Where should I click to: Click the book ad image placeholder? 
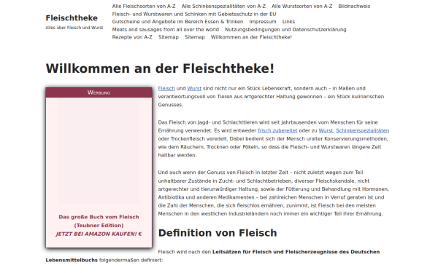pos(99,151)
